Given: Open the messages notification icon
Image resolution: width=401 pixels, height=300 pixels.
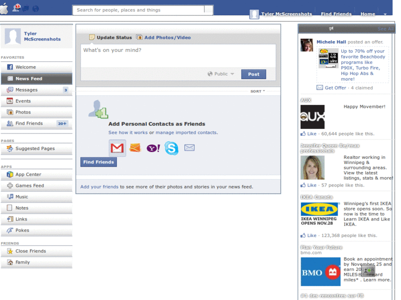Looking at the screenshot, I should [26, 7].
